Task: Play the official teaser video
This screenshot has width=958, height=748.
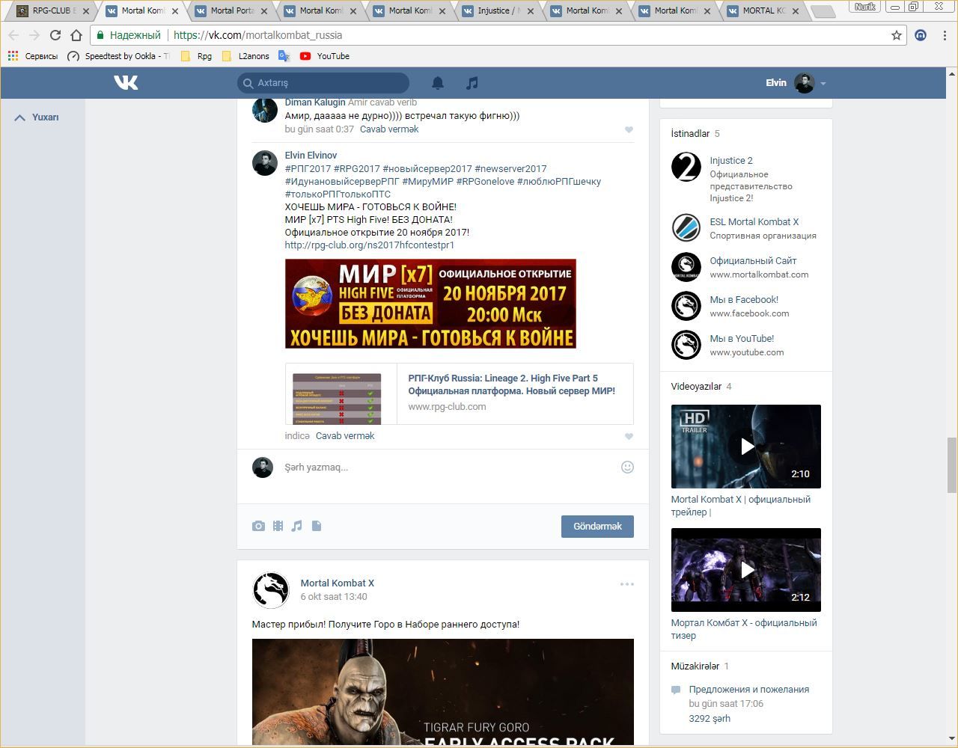Action: coord(745,570)
